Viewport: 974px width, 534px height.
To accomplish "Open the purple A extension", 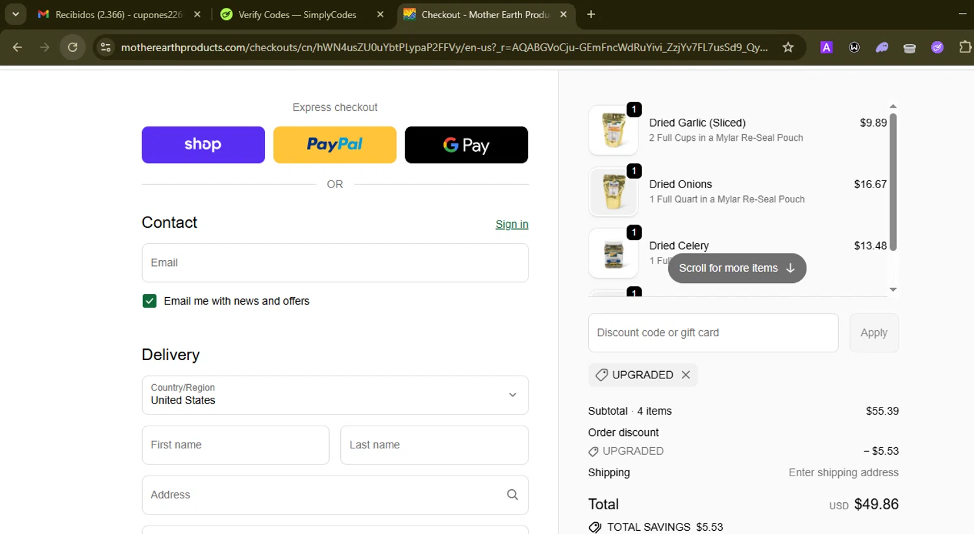I will [826, 47].
